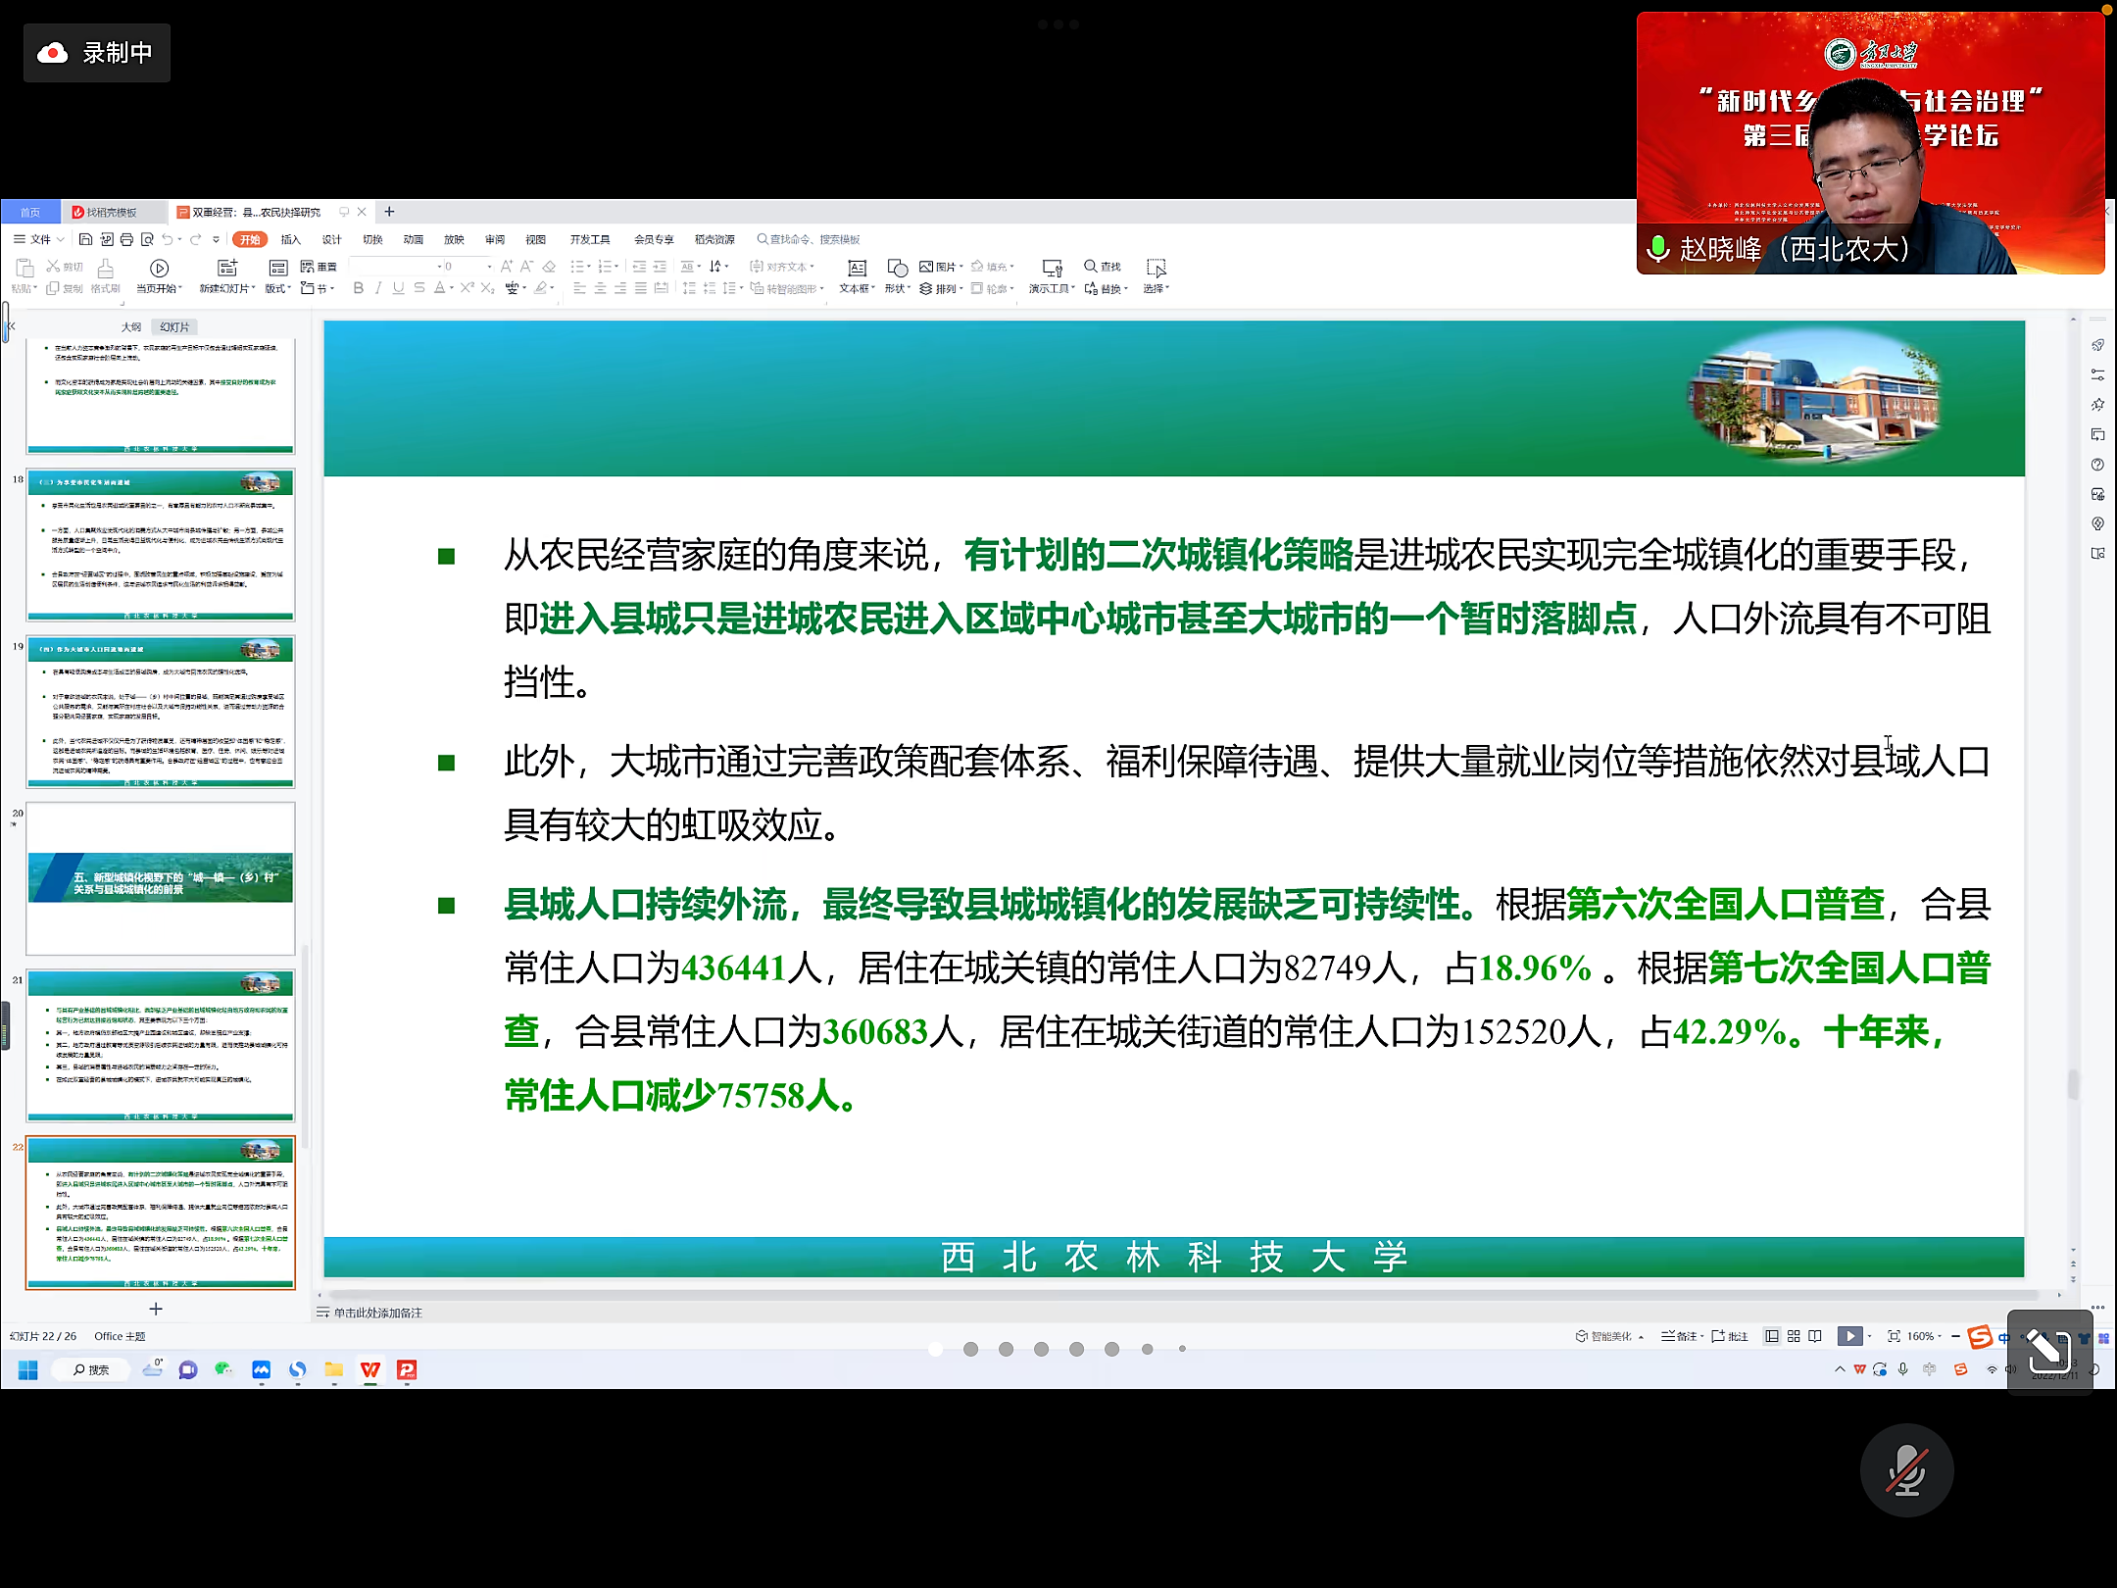
Task: Toggle italic formatting
Action: click(378, 288)
